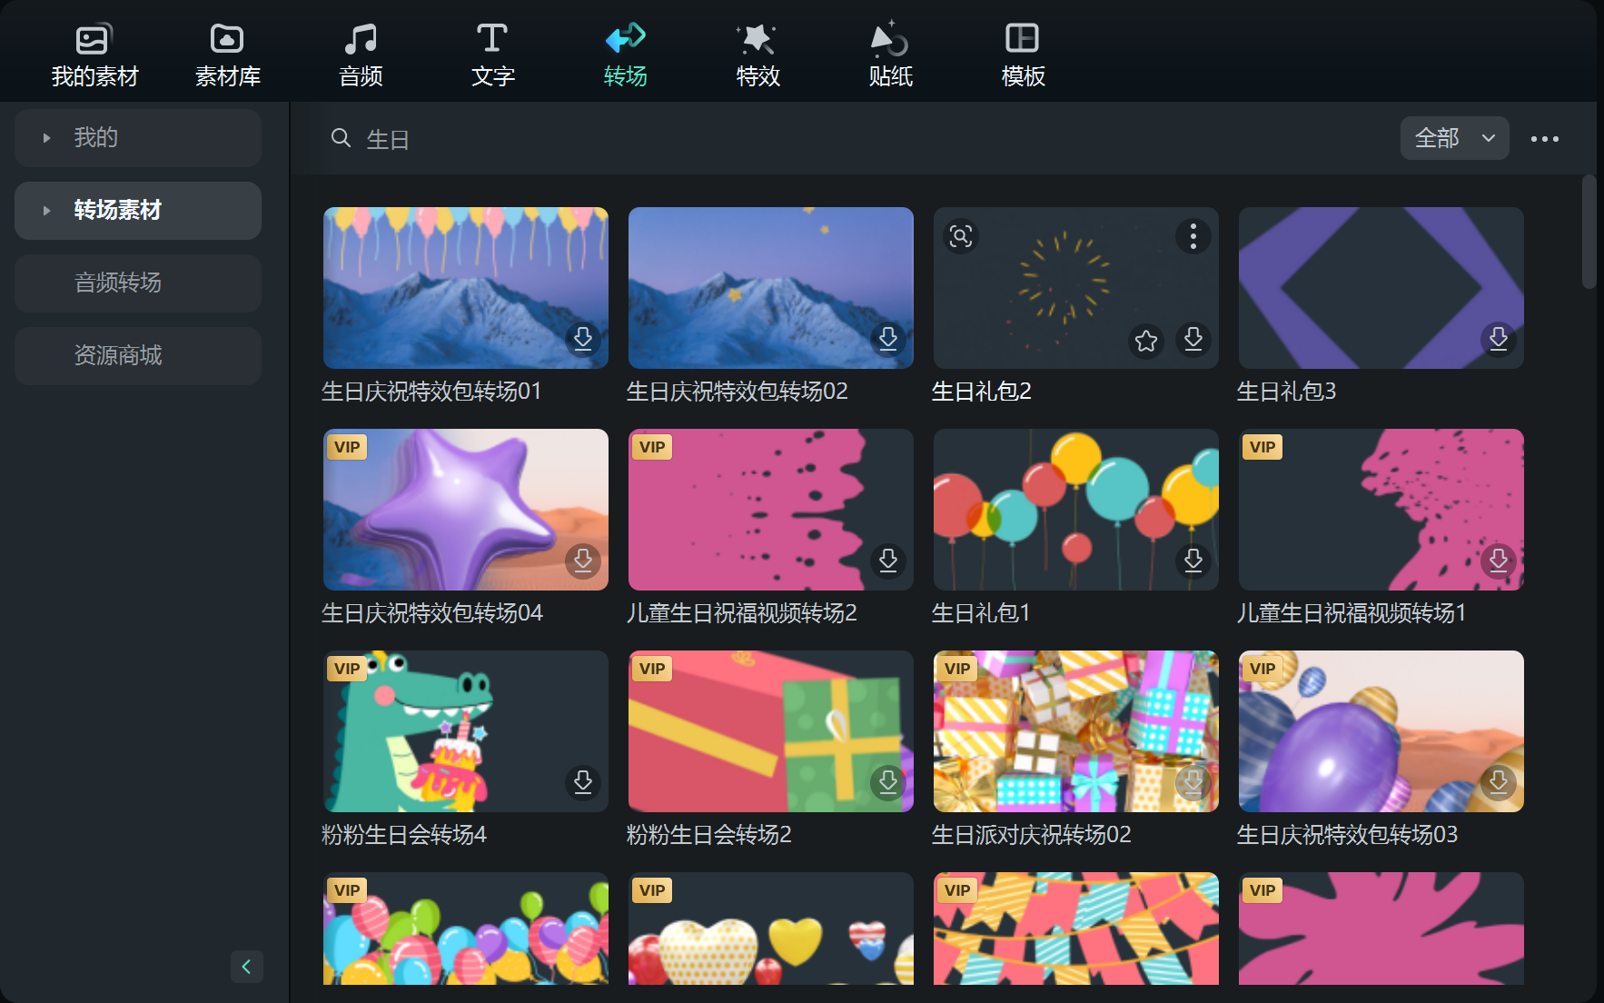This screenshot has width=1604, height=1003.
Task: Switch to the 模板 templates tab
Action: point(1023,55)
